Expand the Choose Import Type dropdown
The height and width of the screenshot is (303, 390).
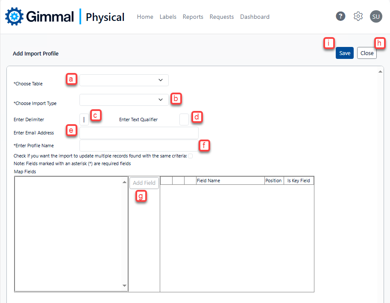tap(124, 100)
